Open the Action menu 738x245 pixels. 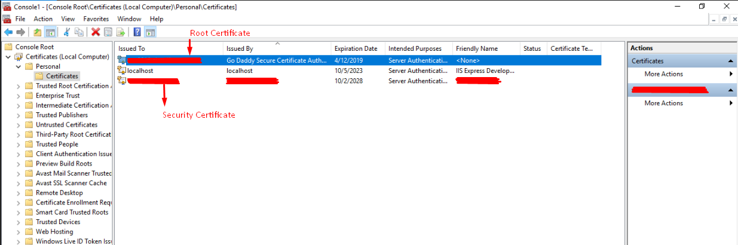(43, 19)
